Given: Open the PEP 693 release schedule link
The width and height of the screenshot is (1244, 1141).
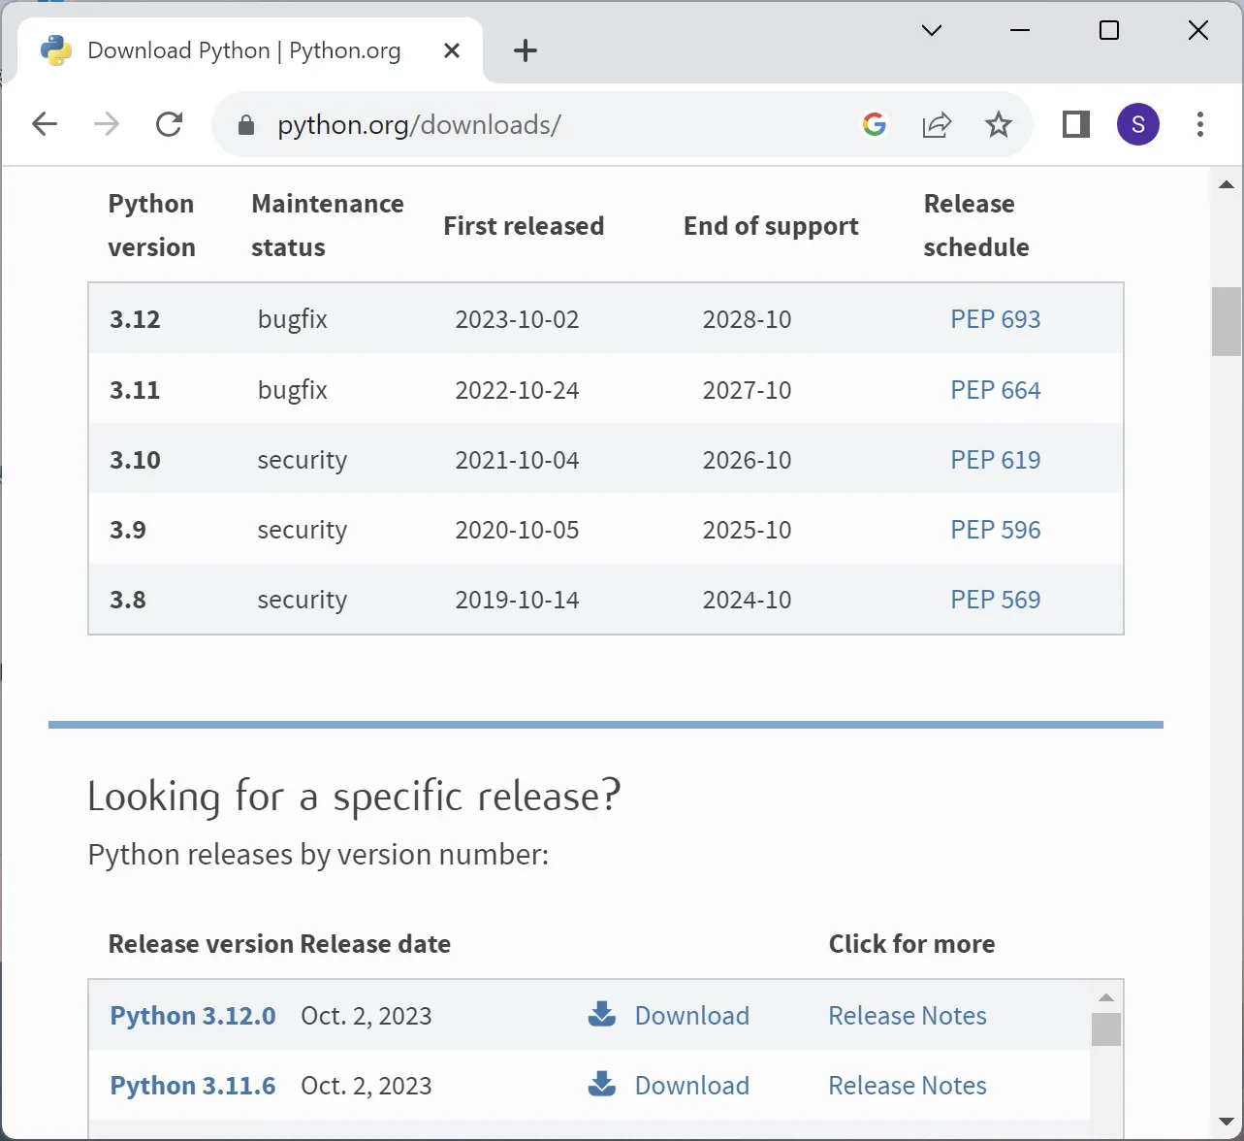Looking at the screenshot, I should (x=995, y=318).
